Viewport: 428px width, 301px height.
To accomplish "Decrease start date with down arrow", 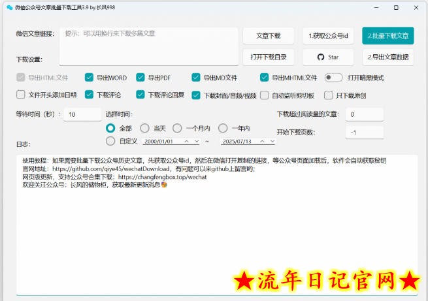I will click(x=197, y=141).
